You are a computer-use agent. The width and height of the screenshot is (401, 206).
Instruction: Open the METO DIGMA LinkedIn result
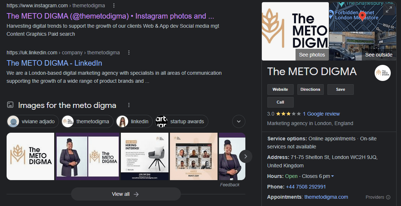pos(54,63)
